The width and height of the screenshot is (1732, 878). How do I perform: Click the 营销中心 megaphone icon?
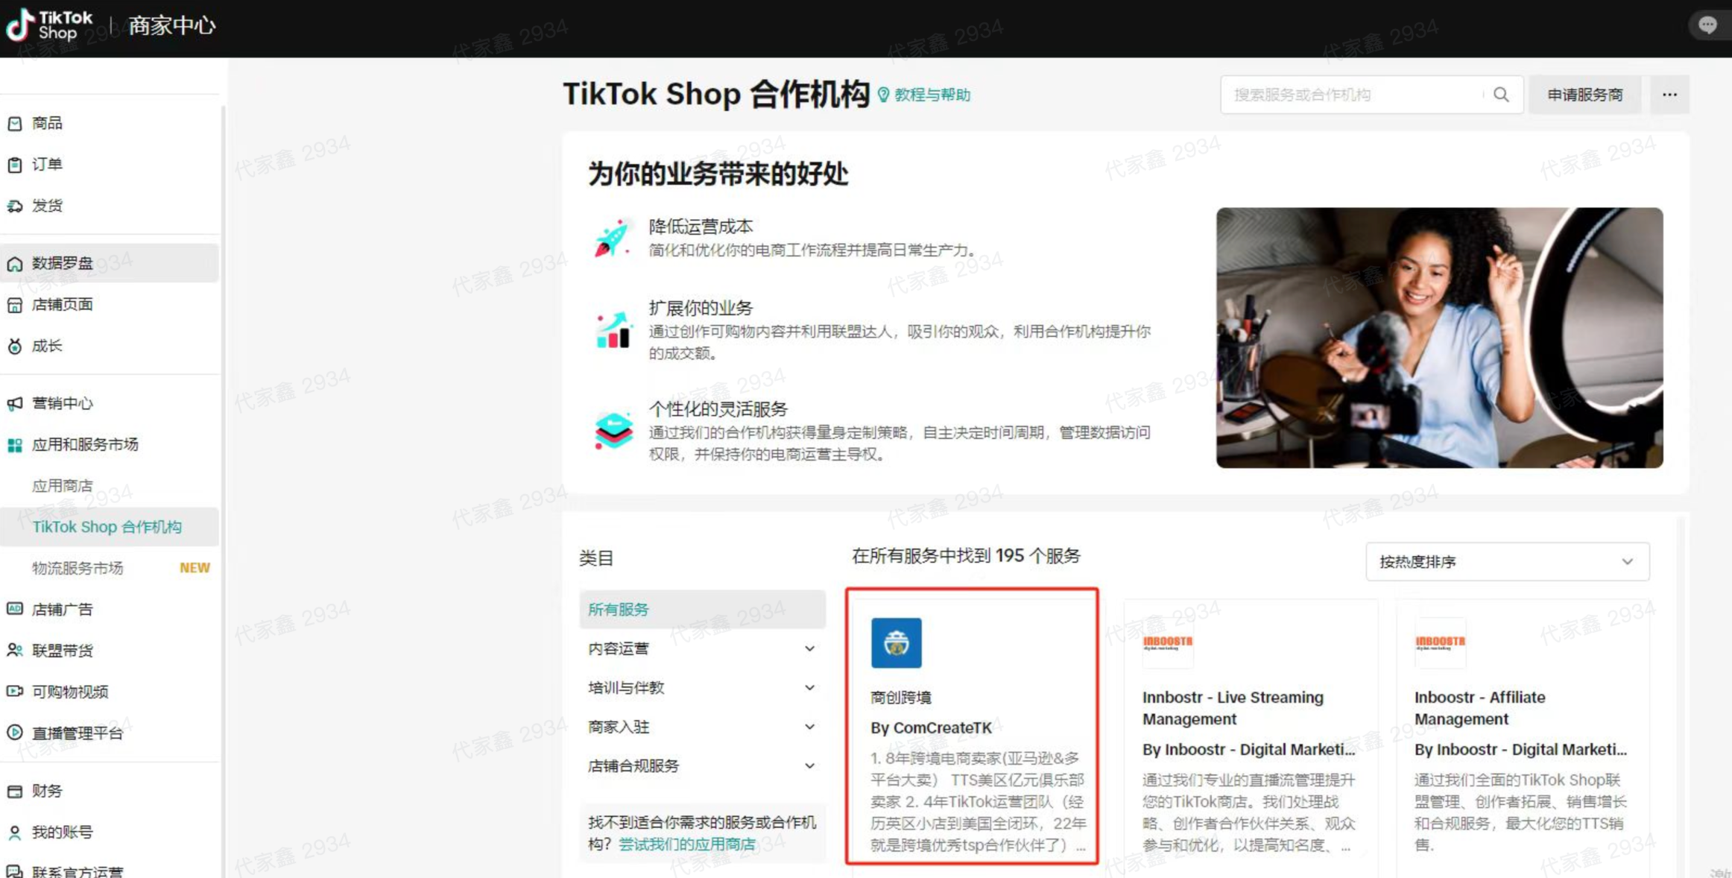[15, 404]
